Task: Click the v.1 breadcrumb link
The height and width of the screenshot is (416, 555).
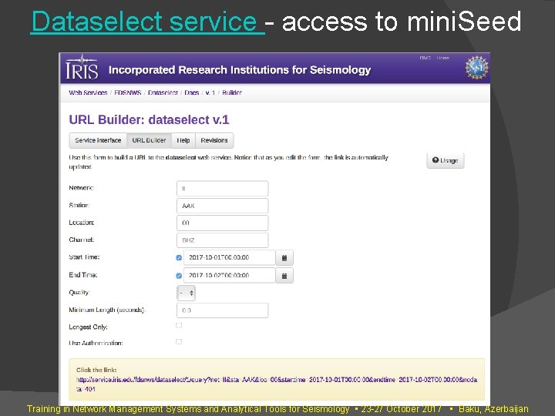Action: (210, 92)
